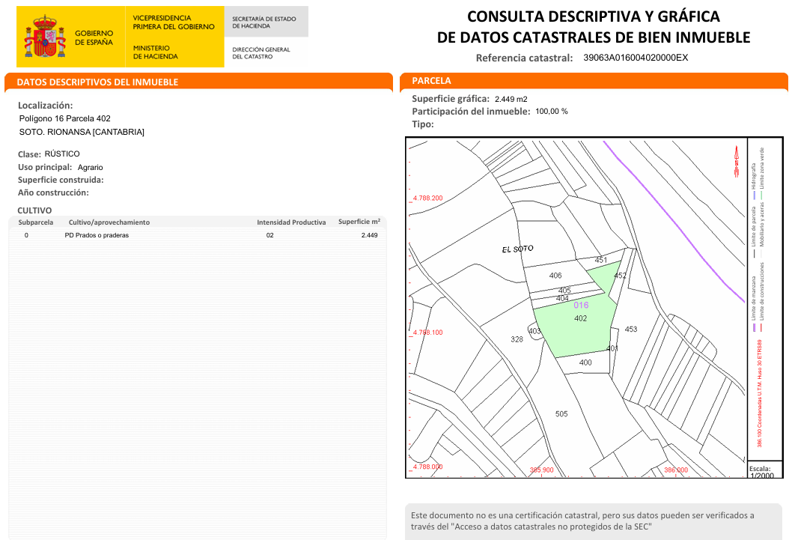Click the red north arrow on map
Image resolution: width=795 pixels, height=540 pixels.
click(x=736, y=160)
